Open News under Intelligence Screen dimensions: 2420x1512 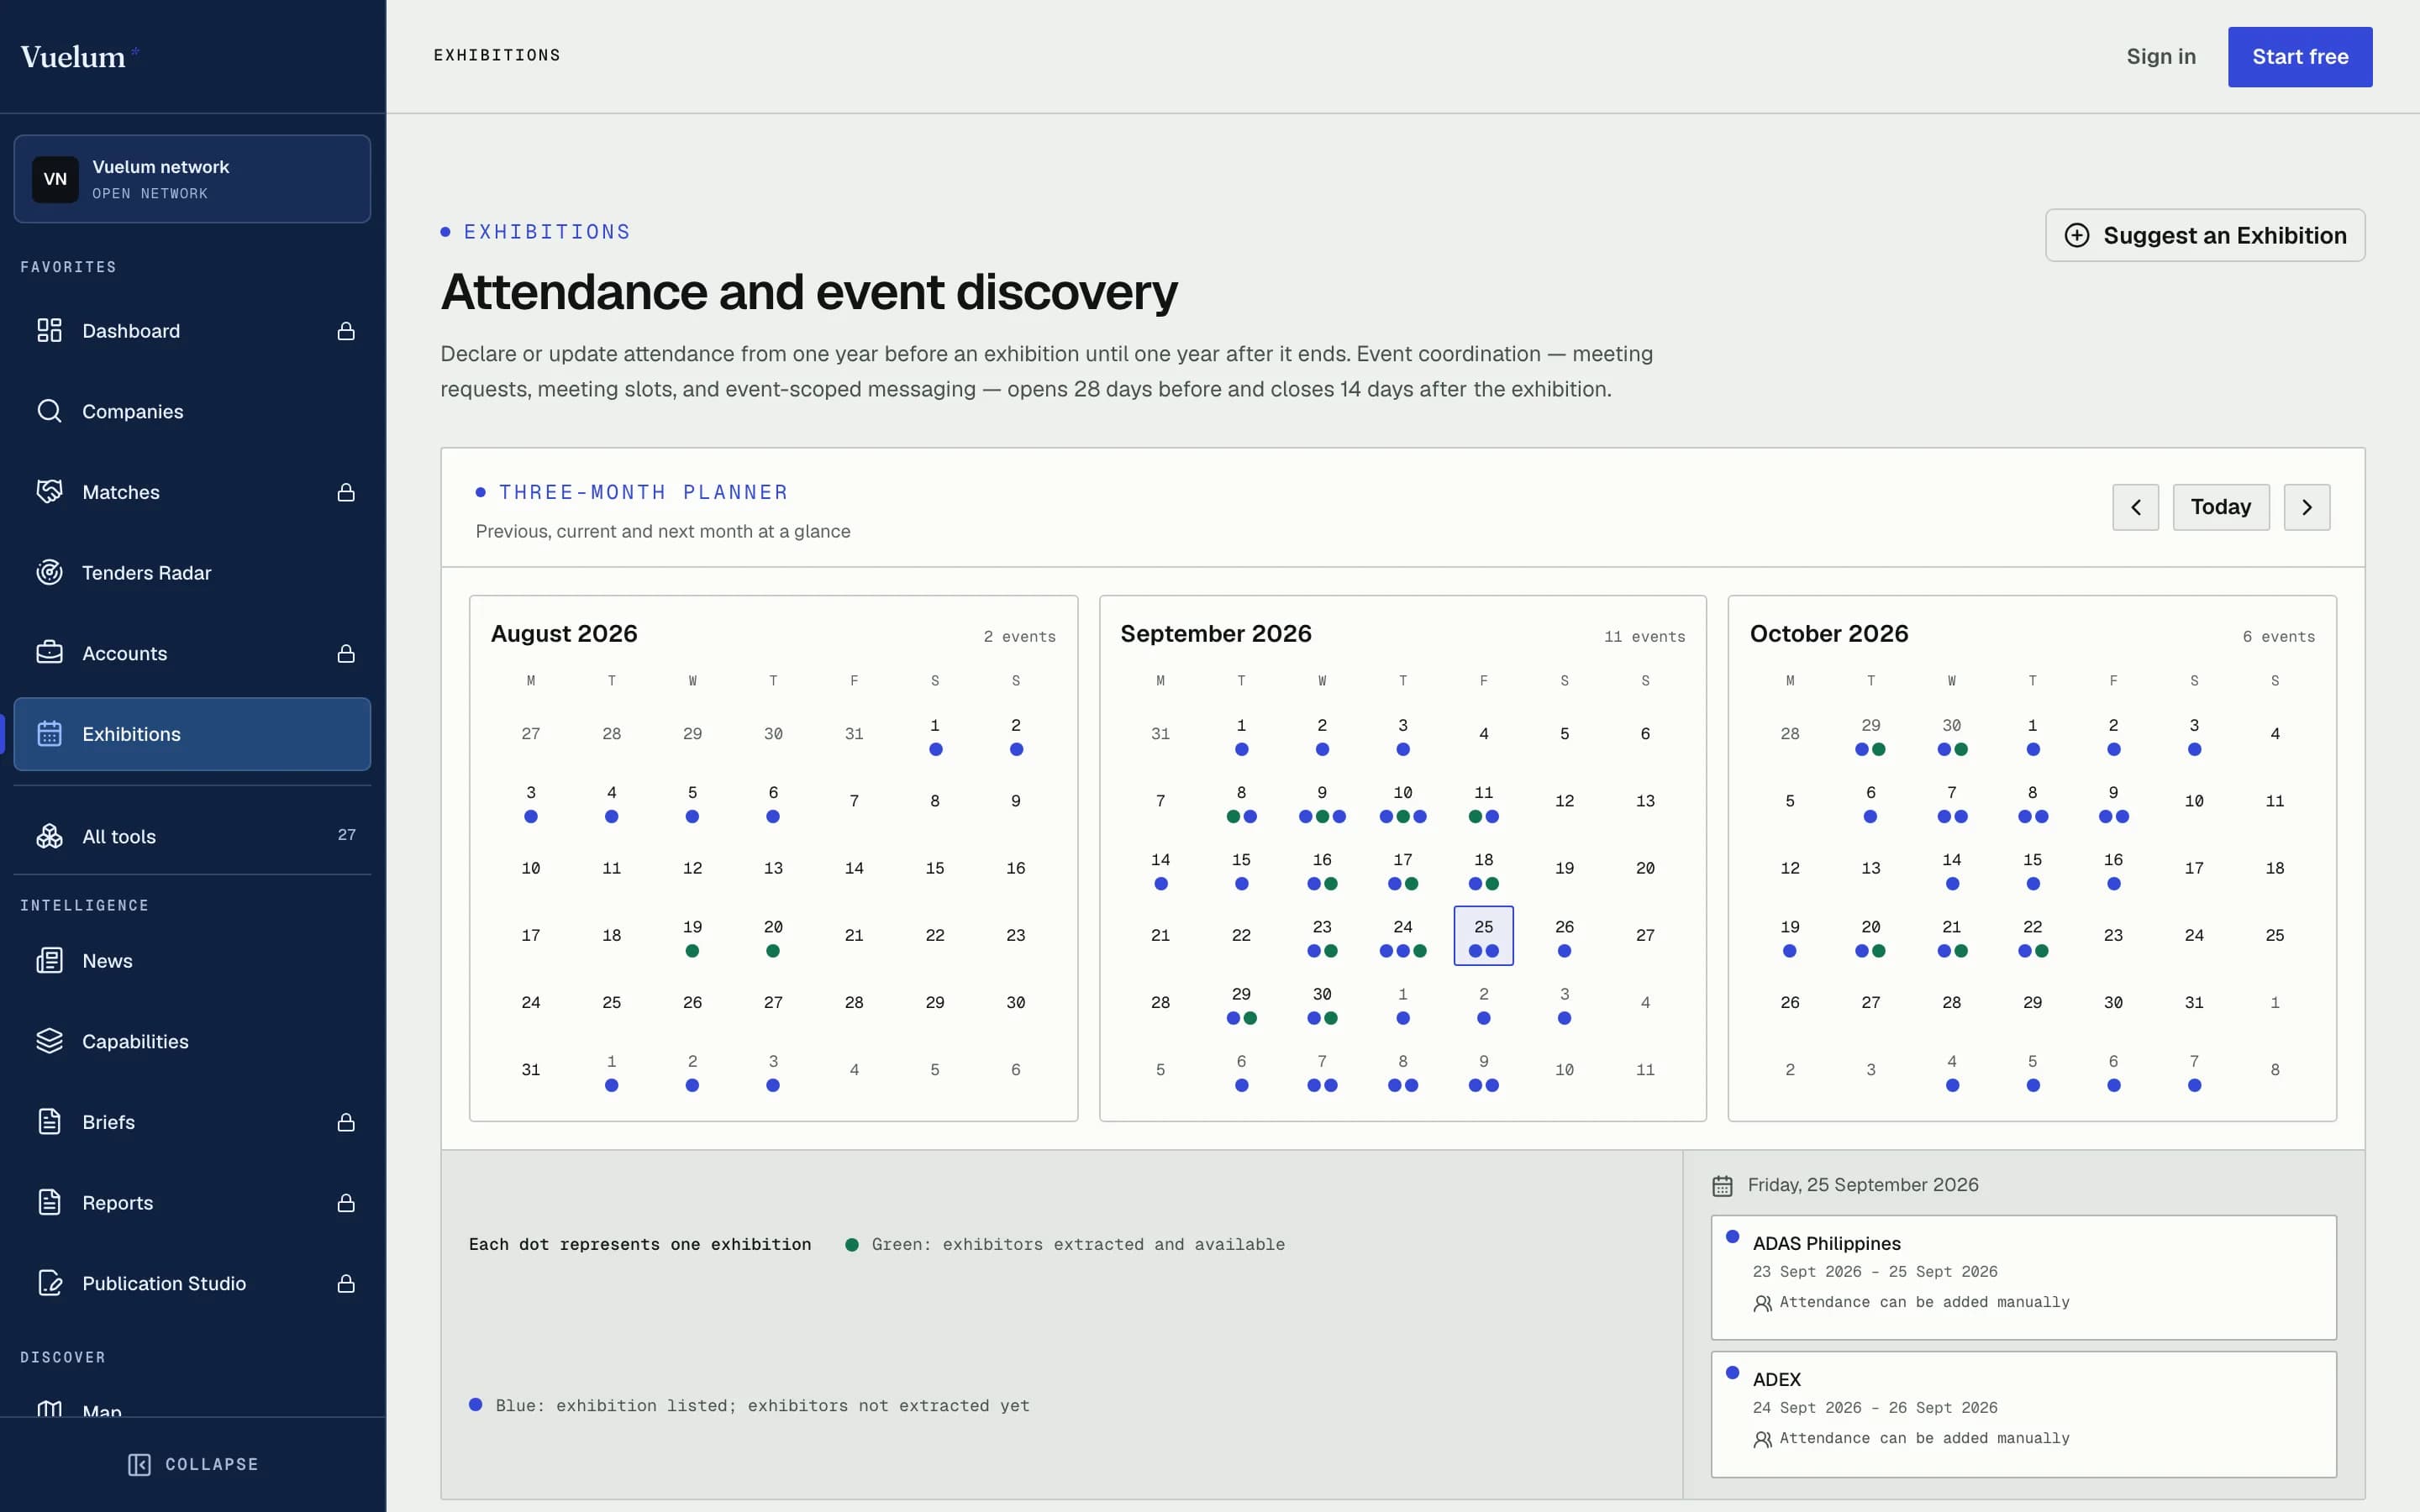[192, 961]
